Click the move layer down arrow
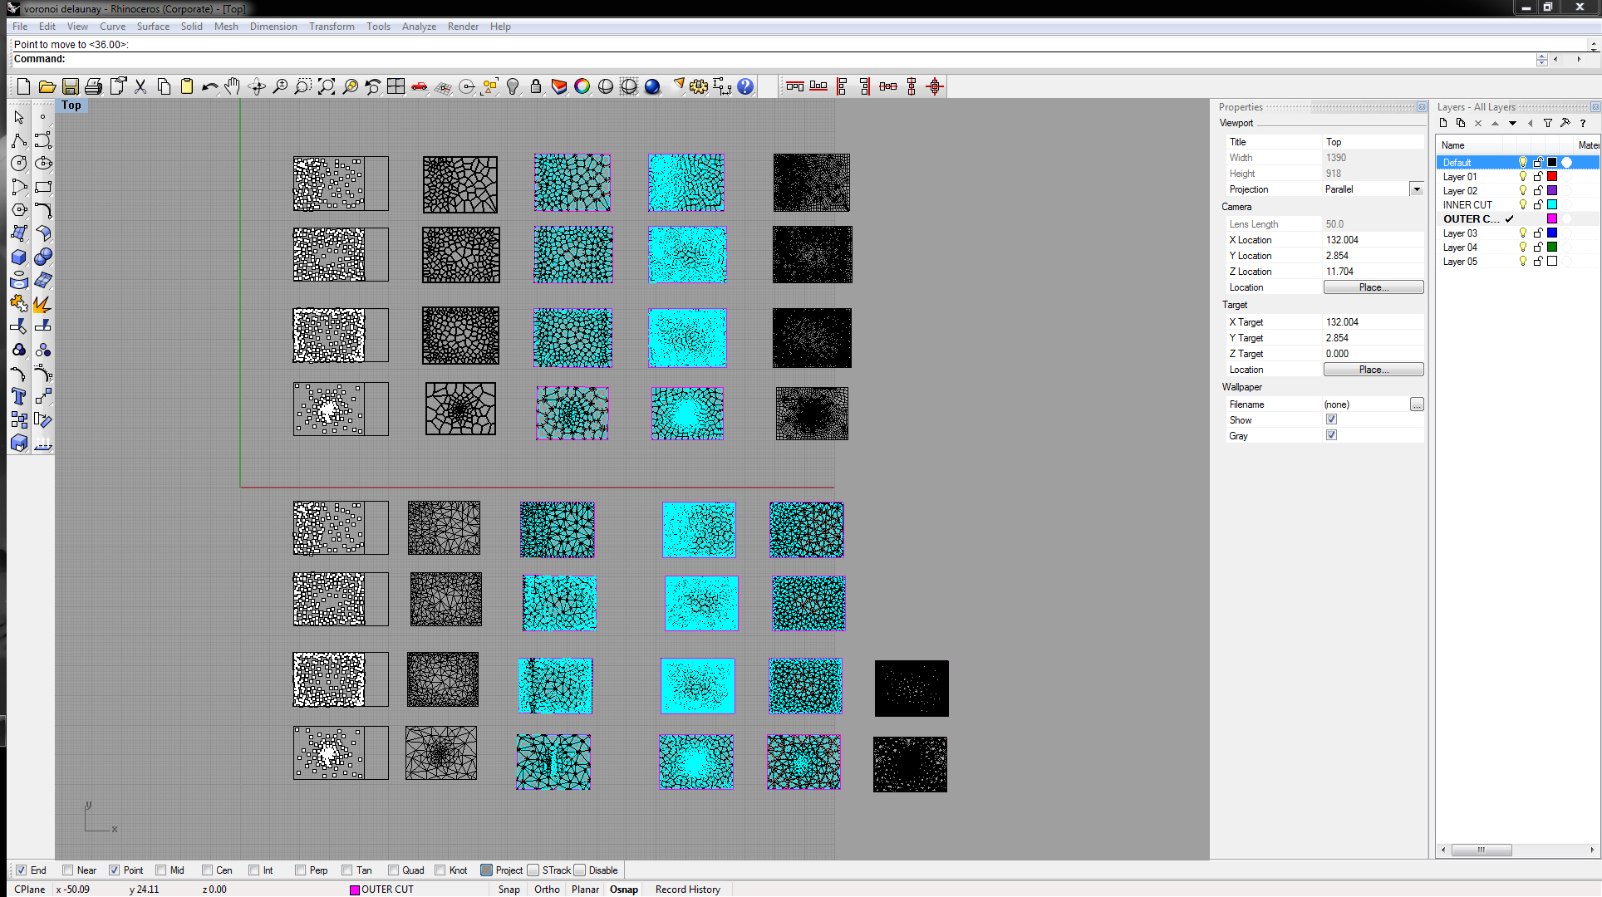The height and width of the screenshot is (897, 1602). click(1513, 123)
